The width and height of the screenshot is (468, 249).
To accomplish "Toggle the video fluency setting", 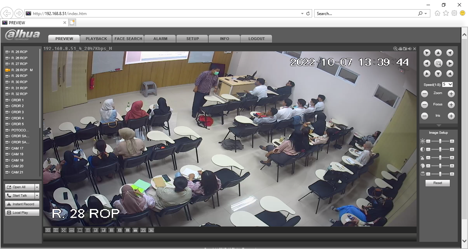I will click(x=56, y=230).
